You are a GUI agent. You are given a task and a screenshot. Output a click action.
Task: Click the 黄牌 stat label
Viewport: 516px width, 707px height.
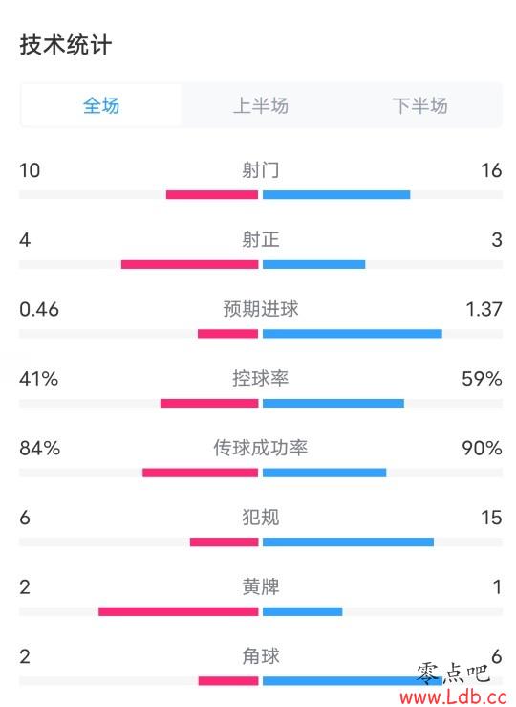[x=261, y=587]
